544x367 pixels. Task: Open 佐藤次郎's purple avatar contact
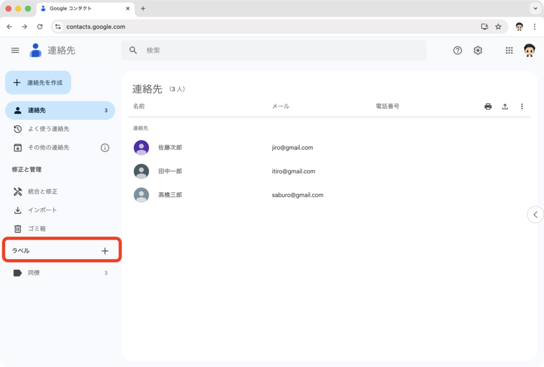tap(141, 148)
